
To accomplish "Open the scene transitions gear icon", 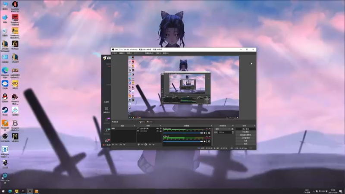I will [232, 129].
